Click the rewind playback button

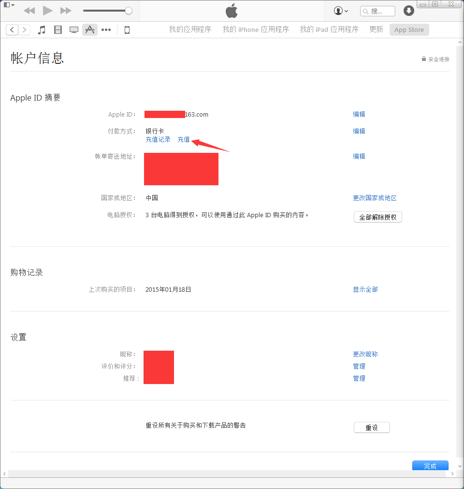click(x=29, y=11)
